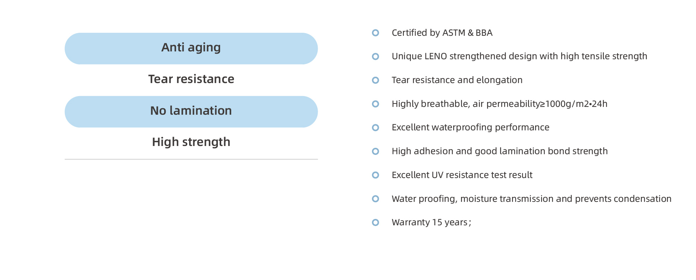This screenshot has width=696, height=280.
Task: Click bullet beside Excellent UV resistance
Action: click(x=375, y=175)
